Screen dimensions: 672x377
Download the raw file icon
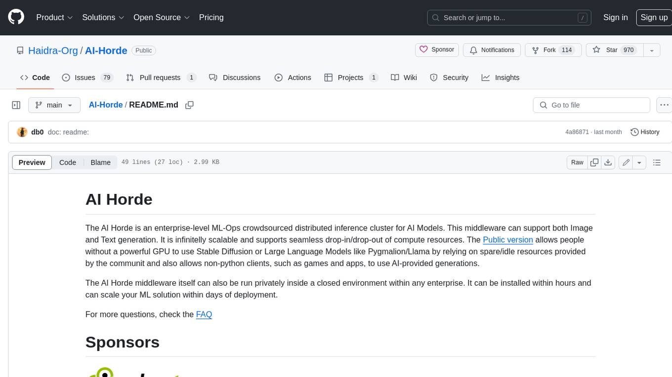(608, 162)
